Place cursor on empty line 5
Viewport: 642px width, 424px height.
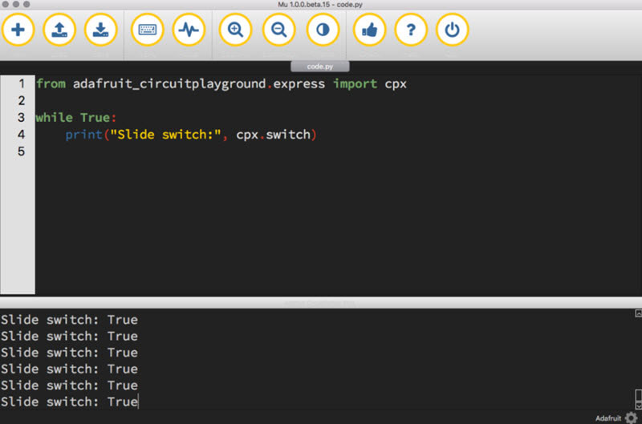click(x=160, y=151)
